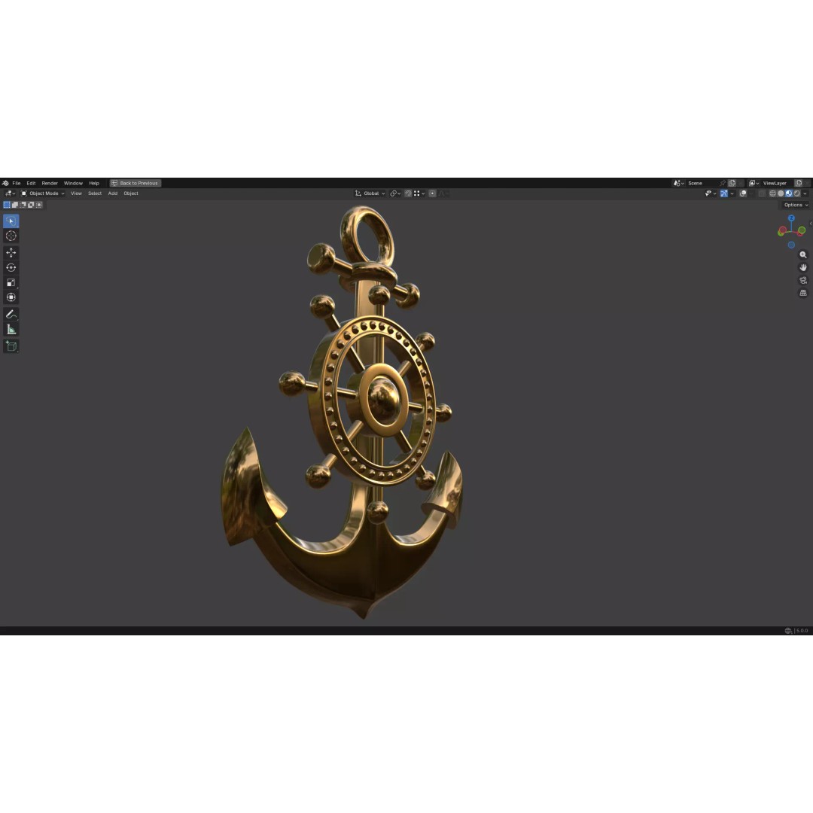Choose the Rotate tool
Image resolution: width=813 pixels, height=813 pixels.
[11, 267]
